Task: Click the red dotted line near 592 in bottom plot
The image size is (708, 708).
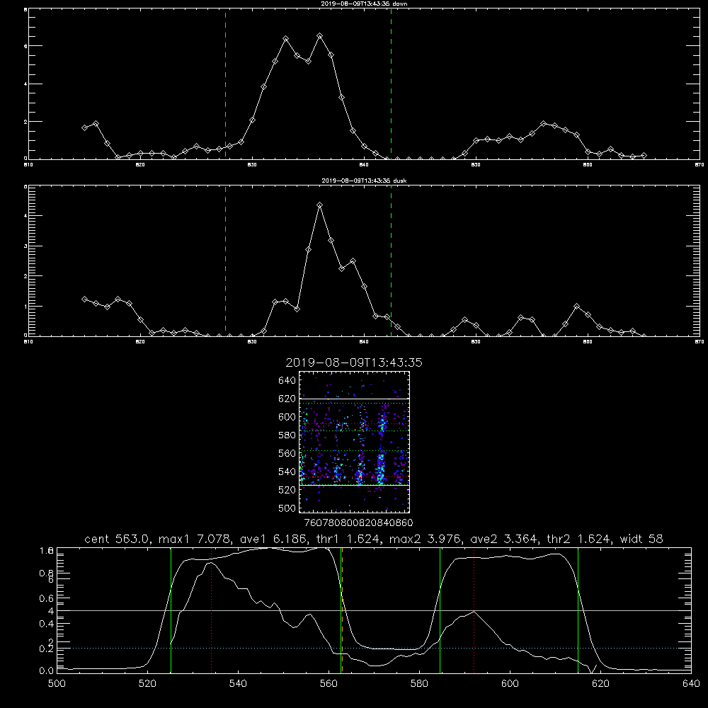Action: pyautogui.click(x=474, y=610)
